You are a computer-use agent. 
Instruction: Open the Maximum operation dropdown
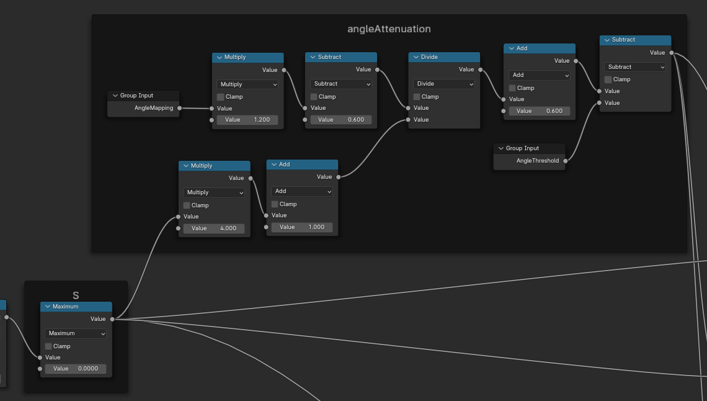click(76, 333)
